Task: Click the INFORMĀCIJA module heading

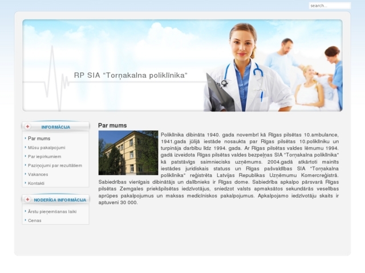Action: [x=56, y=127]
